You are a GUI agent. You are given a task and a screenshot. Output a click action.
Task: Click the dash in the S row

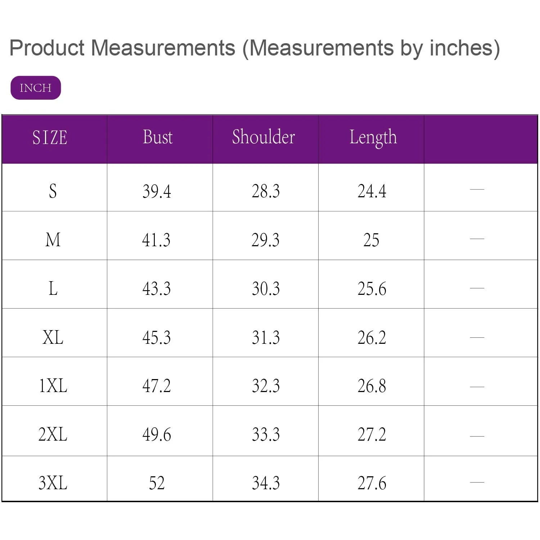point(477,189)
